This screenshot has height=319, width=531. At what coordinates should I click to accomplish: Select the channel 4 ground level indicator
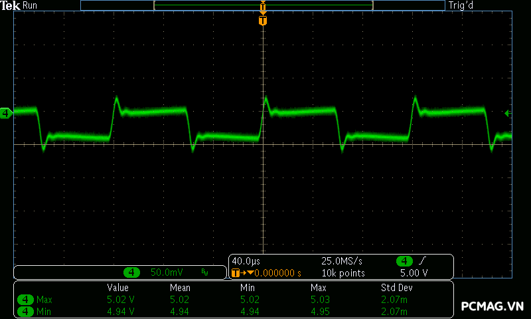pyautogui.click(x=6, y=114)
